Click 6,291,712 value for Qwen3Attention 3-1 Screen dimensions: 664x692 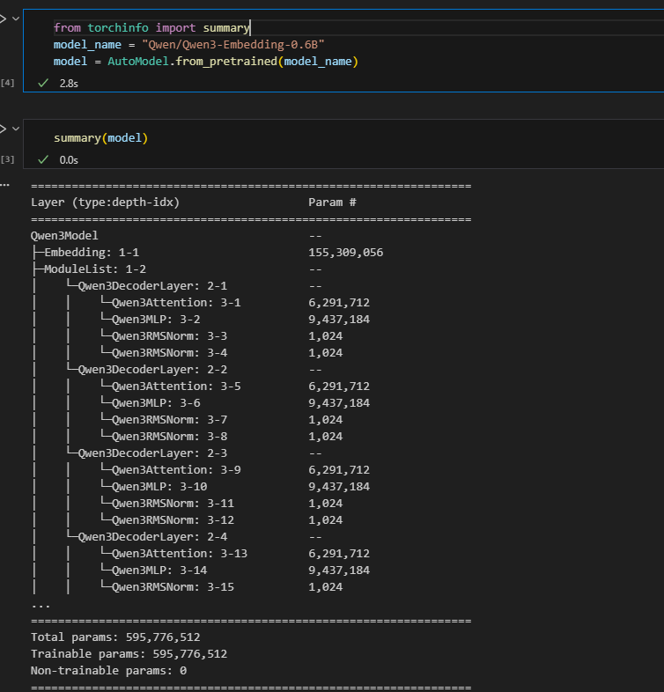[339, 303]
